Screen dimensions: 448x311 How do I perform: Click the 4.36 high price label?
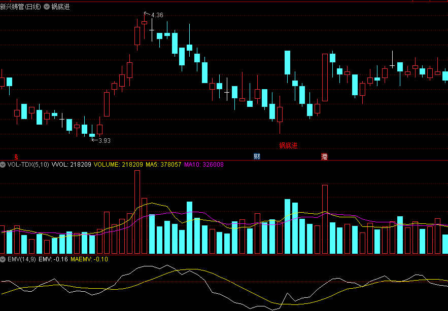[x=157, y=15]
